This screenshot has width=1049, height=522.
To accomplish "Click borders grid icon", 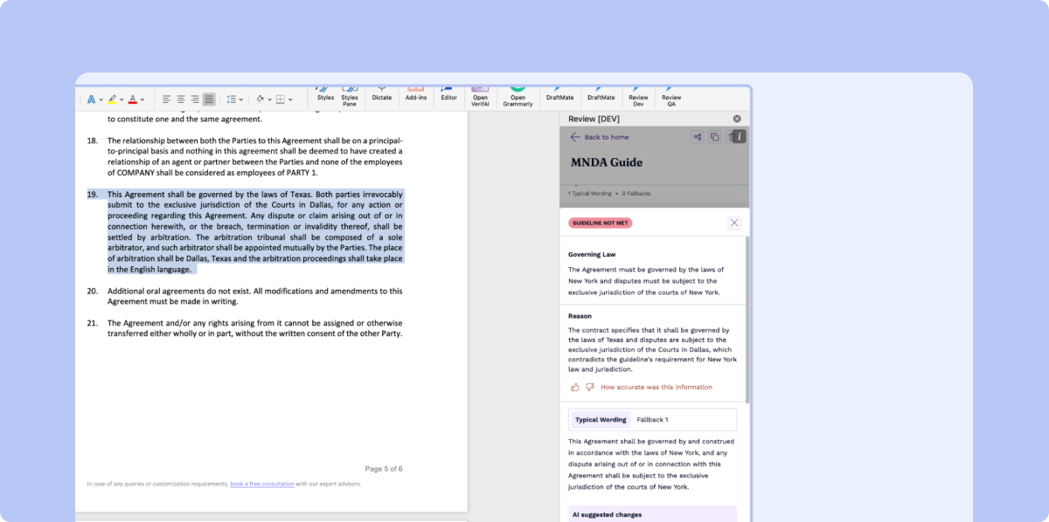I will (281, 100).
